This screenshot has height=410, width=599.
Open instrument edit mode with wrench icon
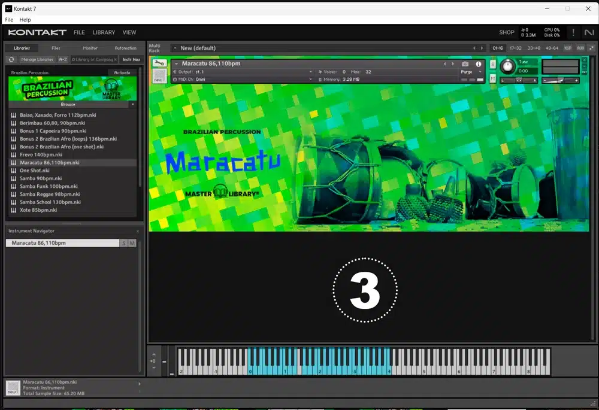[x=159, y=63]
